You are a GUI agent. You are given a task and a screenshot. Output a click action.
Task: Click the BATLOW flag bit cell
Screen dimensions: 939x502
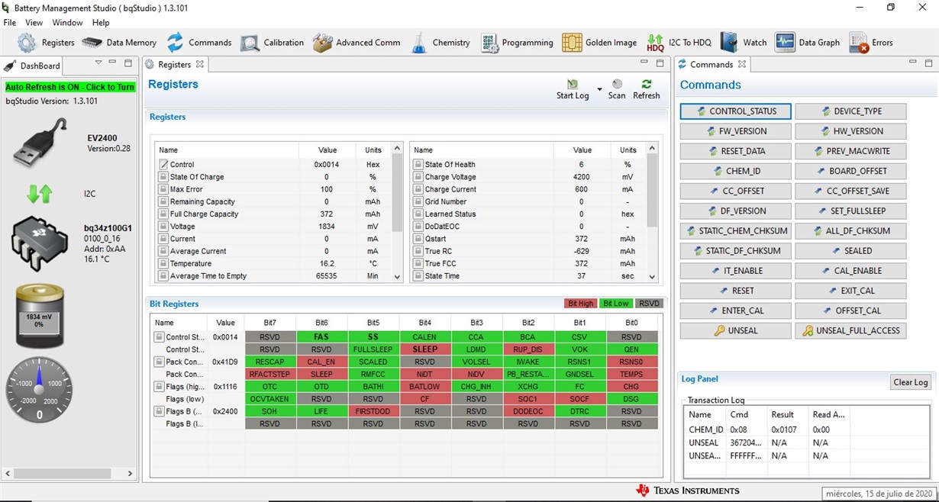tap(425, 387)
